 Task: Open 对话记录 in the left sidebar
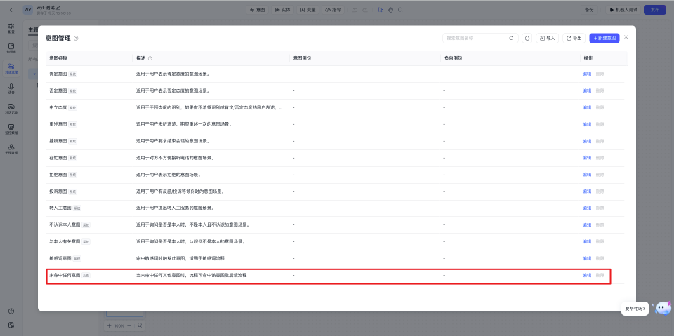pyautogui.click(x=11, y=107)
